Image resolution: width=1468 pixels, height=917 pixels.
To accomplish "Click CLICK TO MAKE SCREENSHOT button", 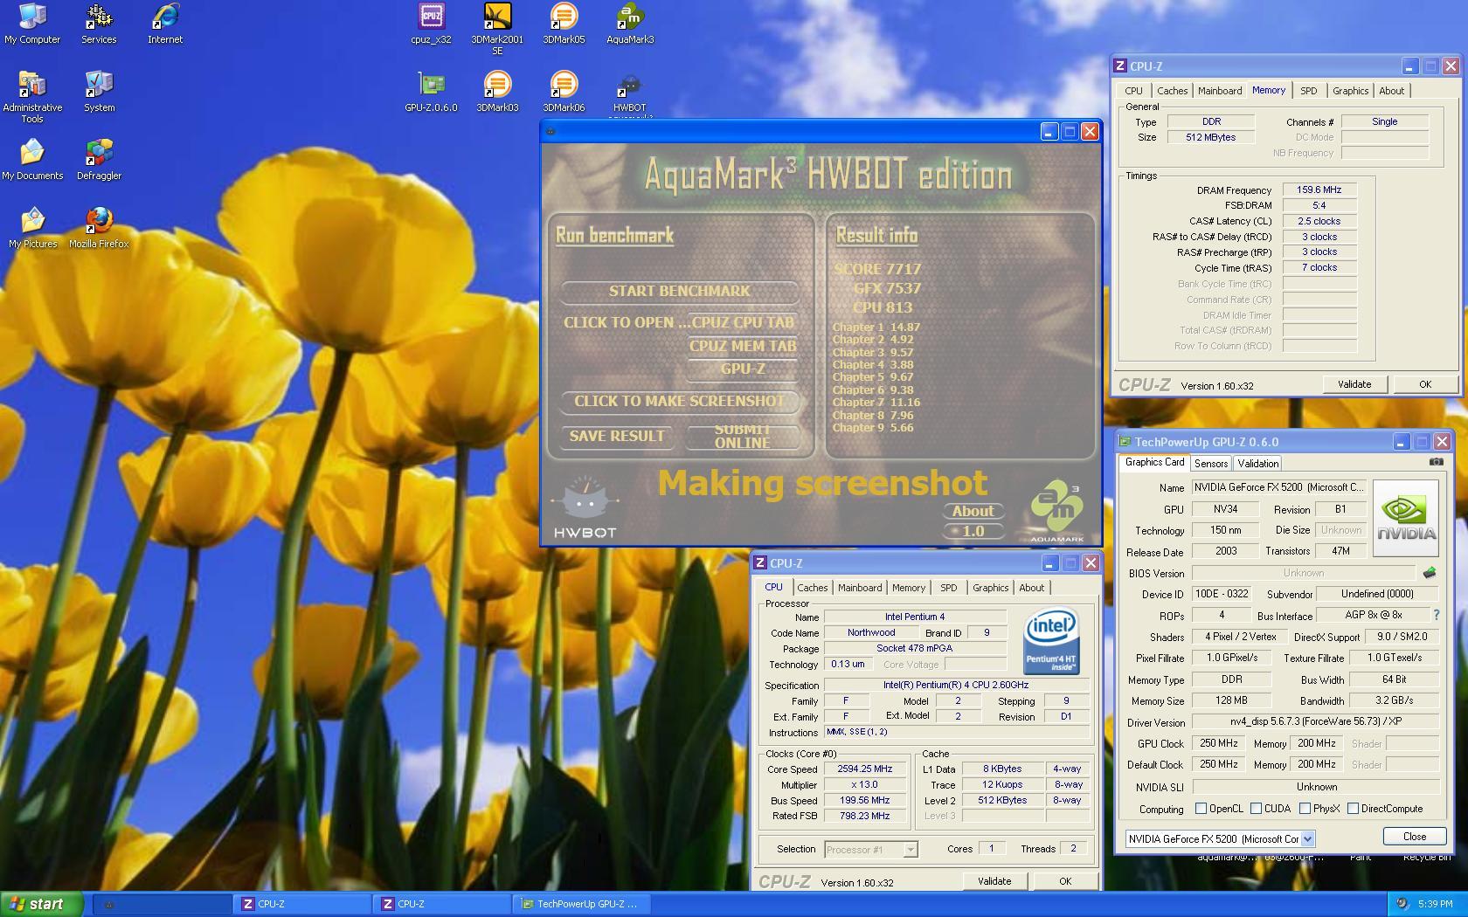I will pos(679,401).
